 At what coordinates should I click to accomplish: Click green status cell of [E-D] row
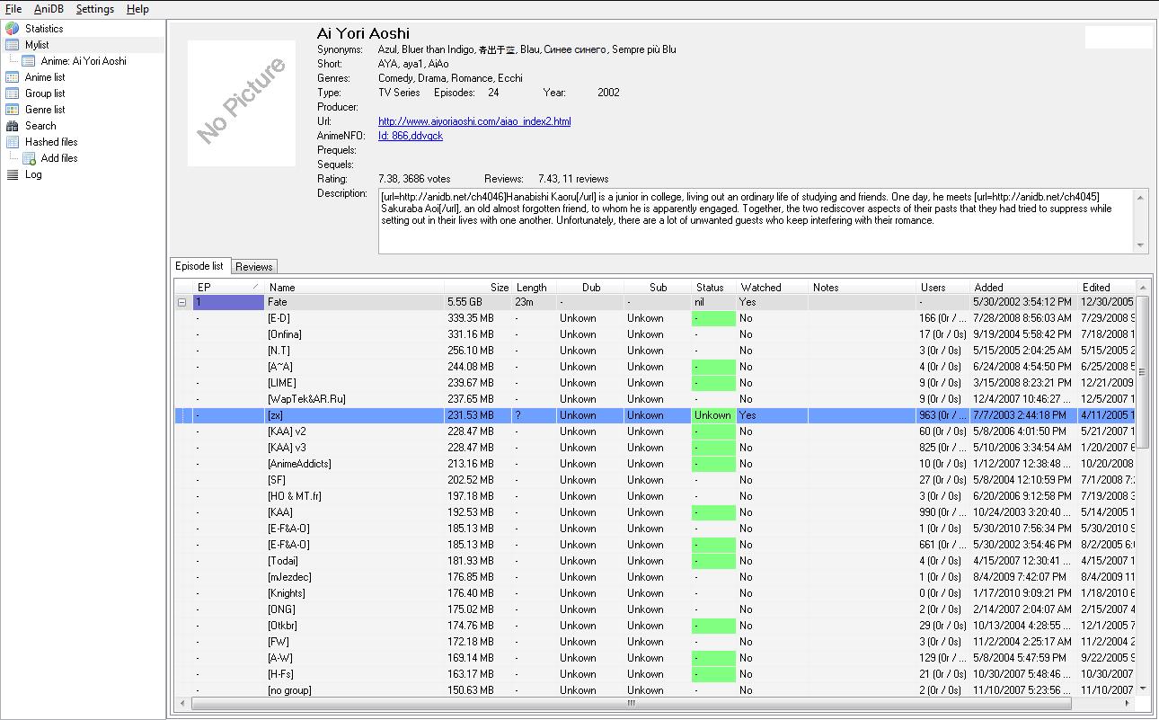click(x=713, y=318)
